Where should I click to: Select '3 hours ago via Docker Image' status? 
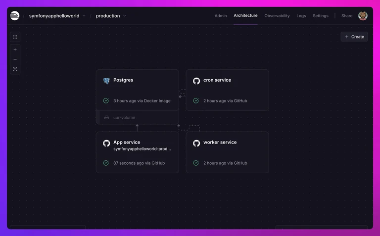pyautogui.click(x=142, y=101)
